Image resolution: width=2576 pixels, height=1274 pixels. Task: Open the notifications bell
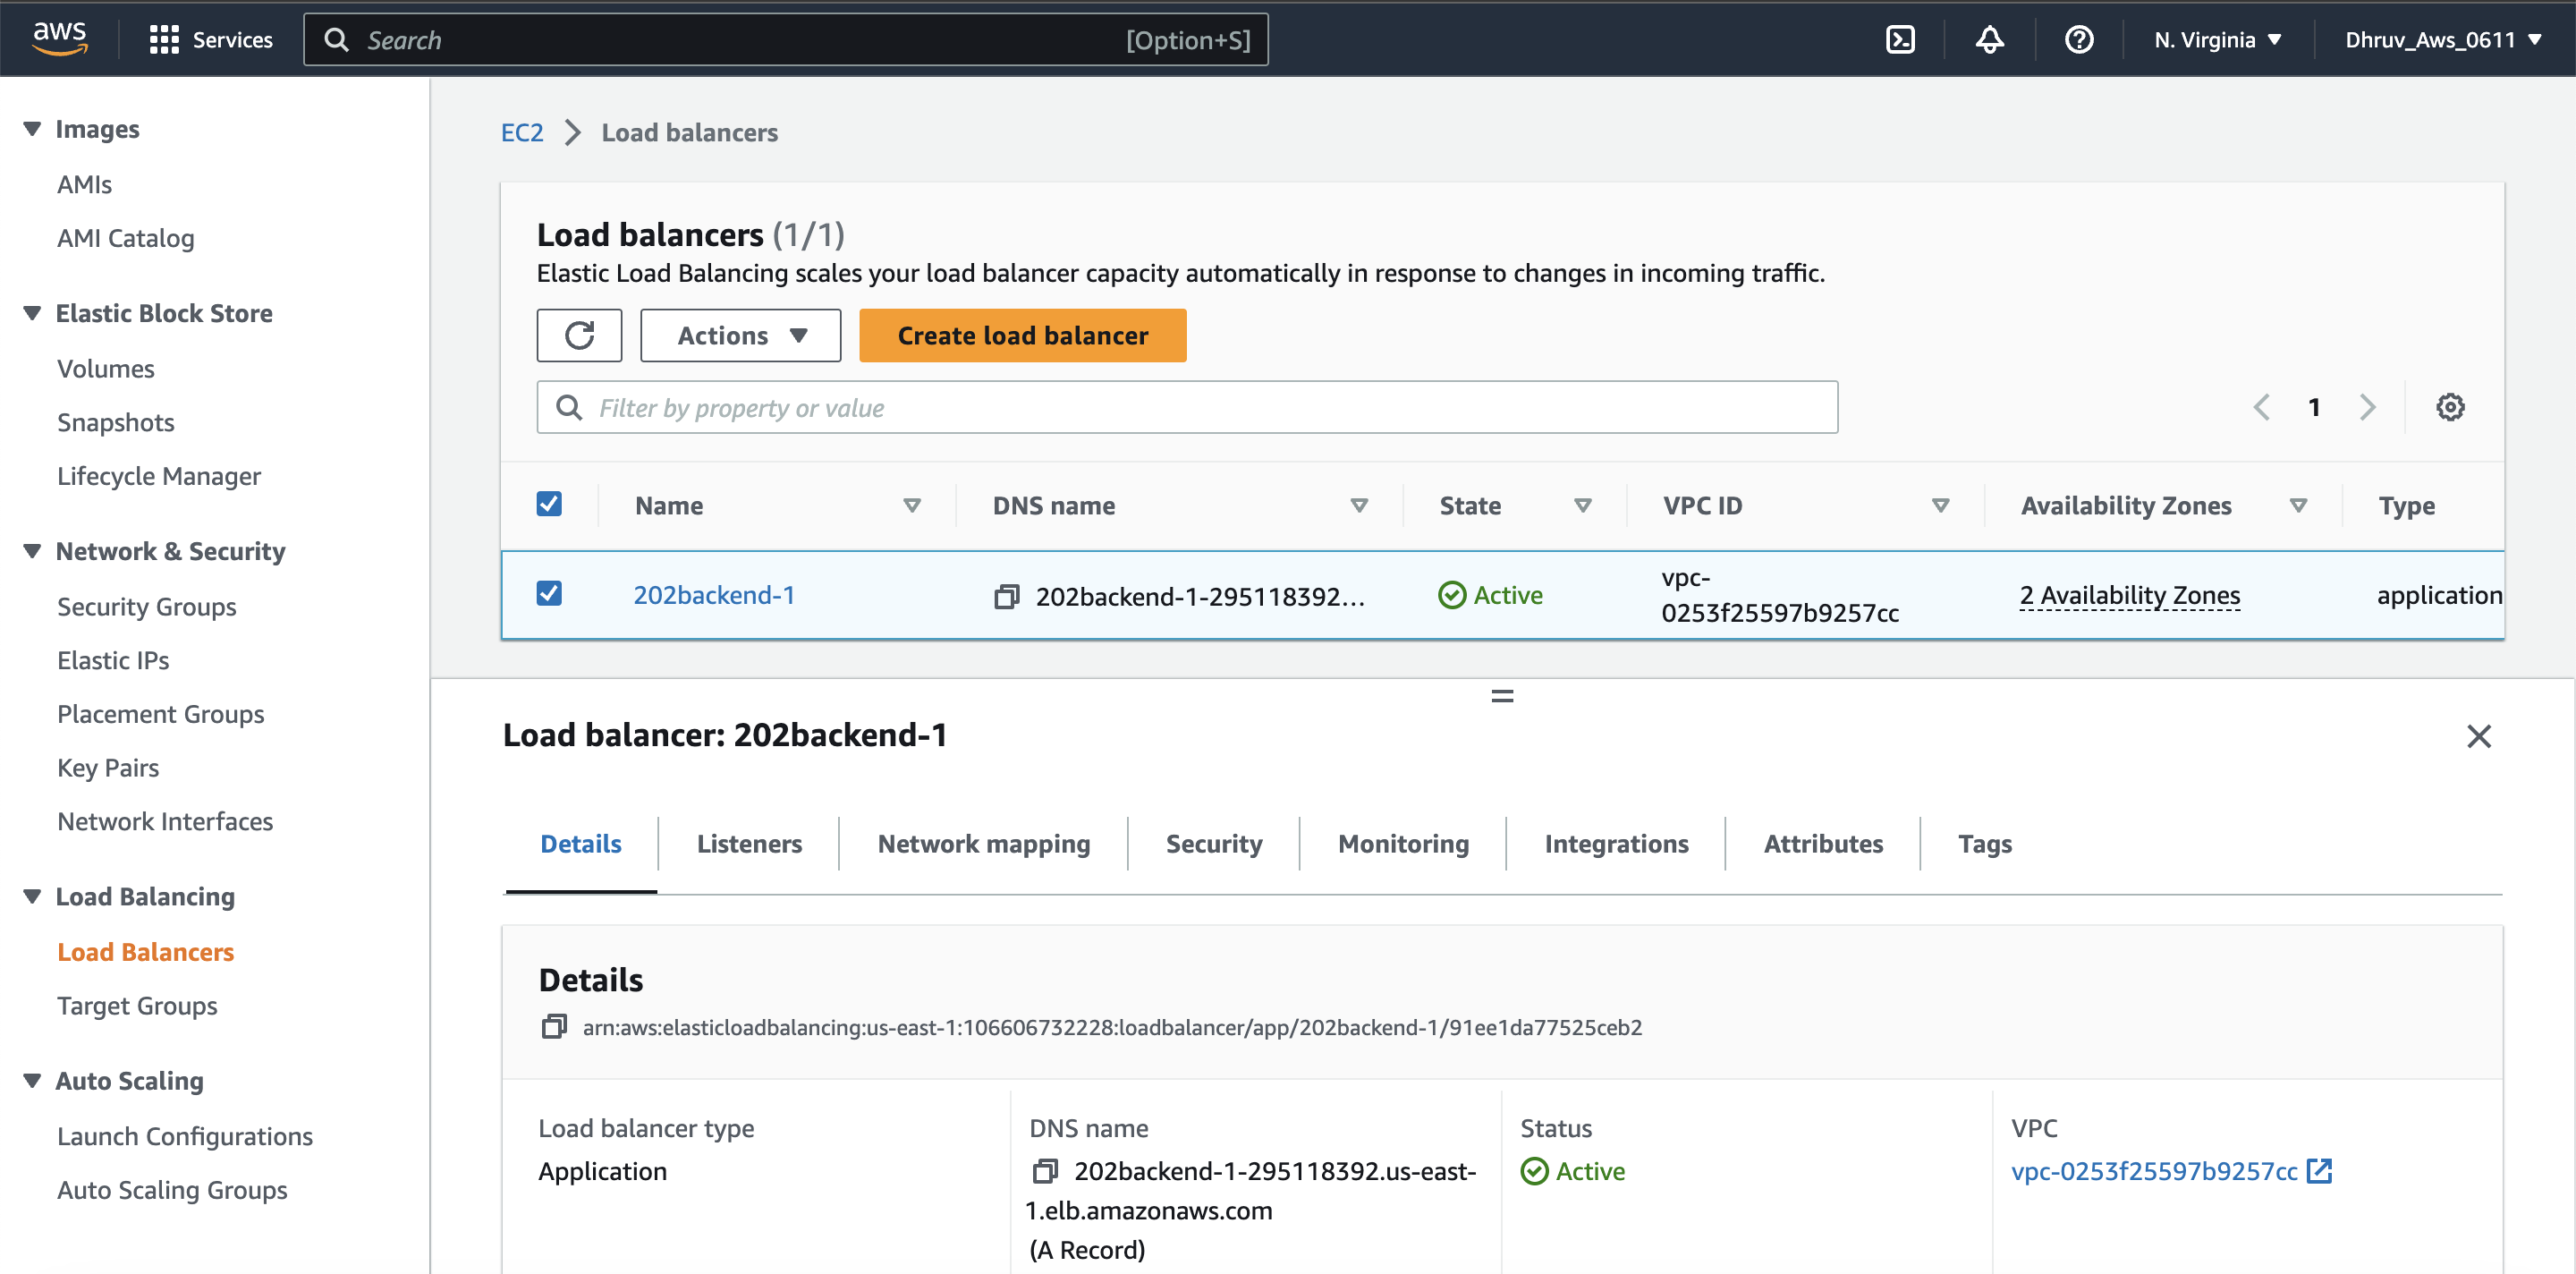tap(1989, 39)
